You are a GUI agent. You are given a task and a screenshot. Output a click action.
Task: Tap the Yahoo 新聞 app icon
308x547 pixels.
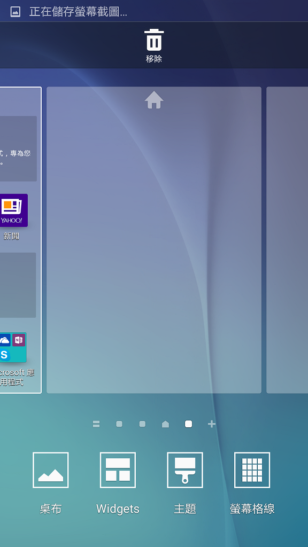(12, 210)
